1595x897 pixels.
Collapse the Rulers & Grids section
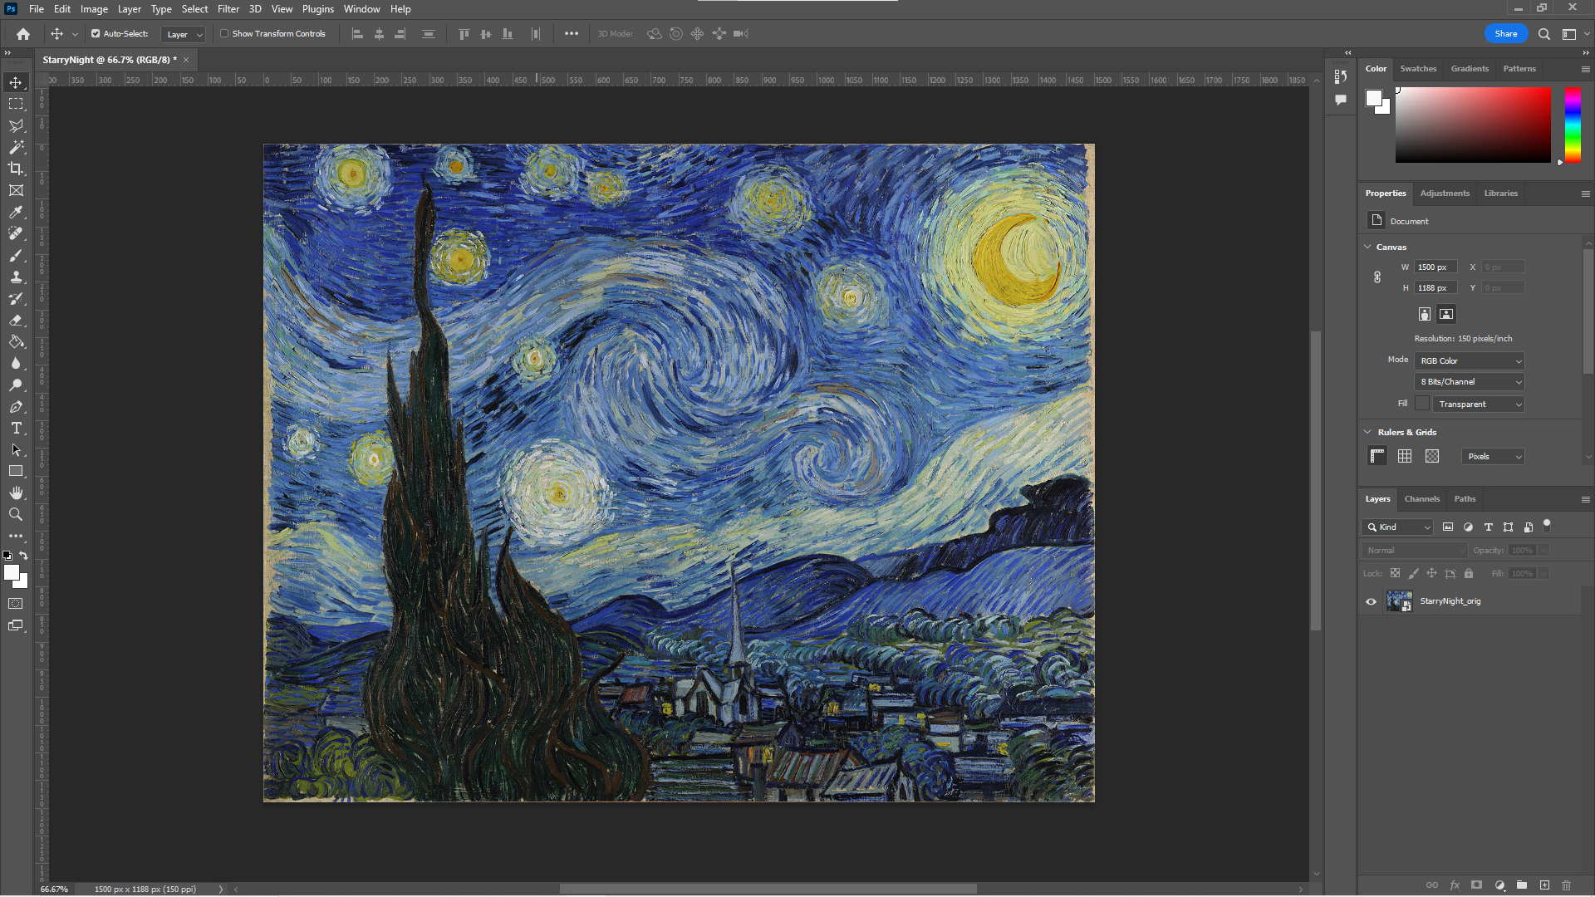[x=1367, y=432]
